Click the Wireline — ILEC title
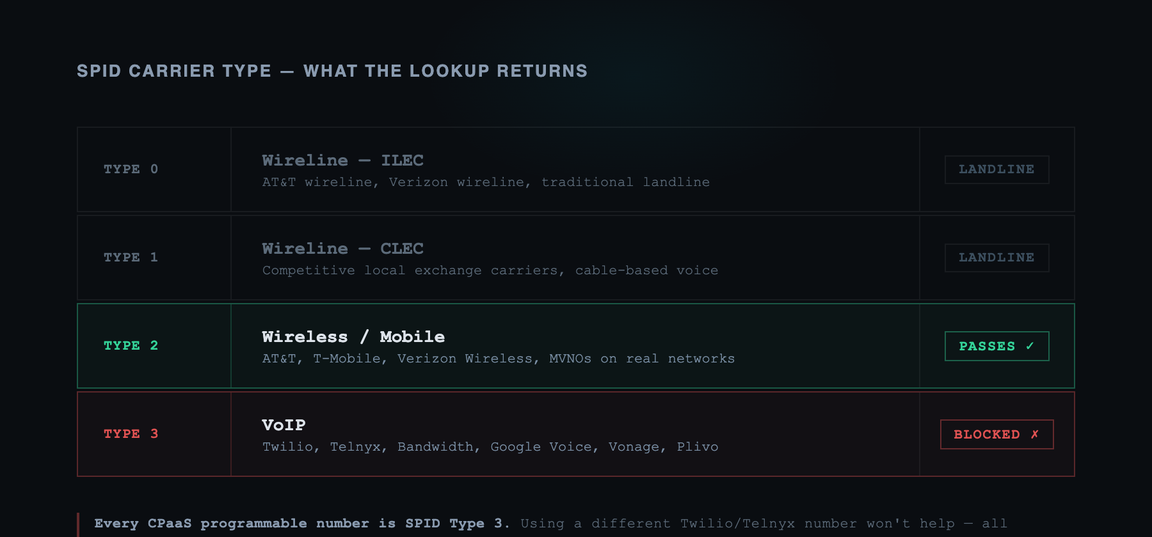This screenshot has height=537, width=1152. pyautogui.click(x=342, y=160)
